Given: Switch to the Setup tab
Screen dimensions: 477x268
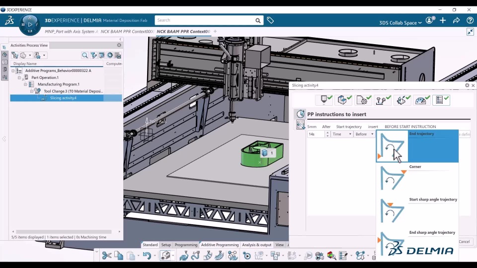Looking at the screenshot, I should tap(166, 245).
